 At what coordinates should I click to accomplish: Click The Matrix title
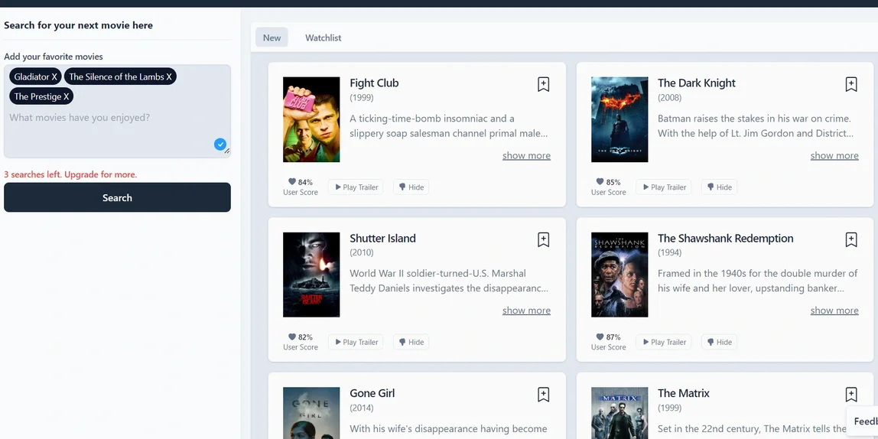(x=683, y=393)
